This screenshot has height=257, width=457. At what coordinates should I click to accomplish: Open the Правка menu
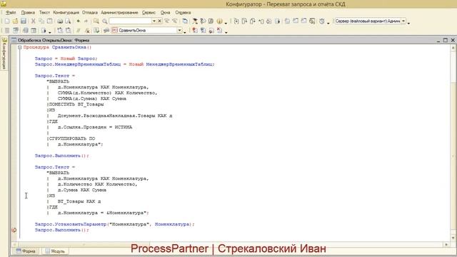coord(28,13)
